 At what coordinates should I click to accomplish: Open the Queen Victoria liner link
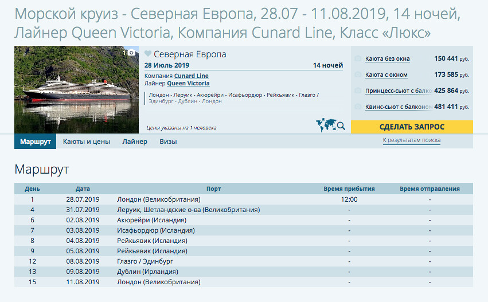point(188,83)
